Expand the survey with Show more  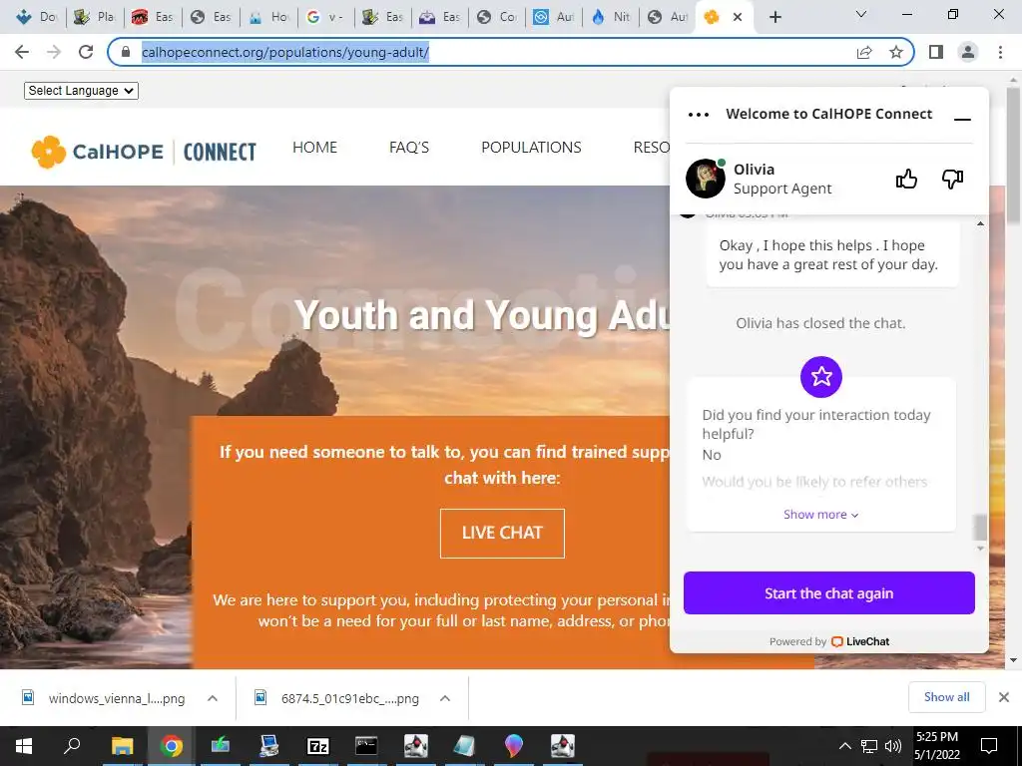(x=820, y=515)
